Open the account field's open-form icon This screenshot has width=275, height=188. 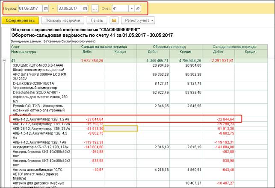point(137,9)
